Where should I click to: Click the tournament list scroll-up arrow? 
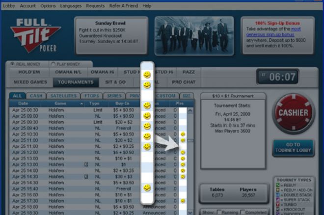(190, 110)
